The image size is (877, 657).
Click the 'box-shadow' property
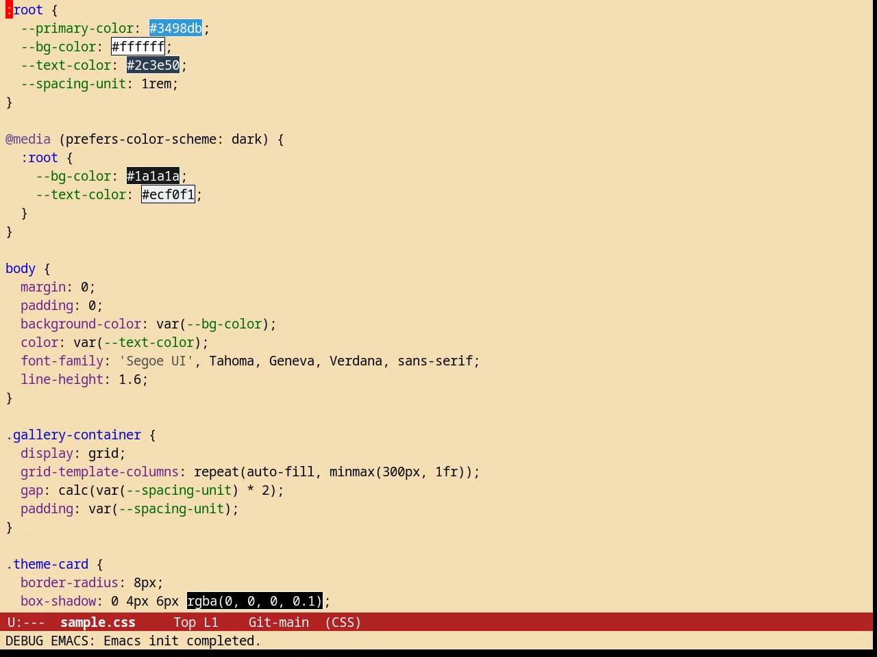pos(58,601)
